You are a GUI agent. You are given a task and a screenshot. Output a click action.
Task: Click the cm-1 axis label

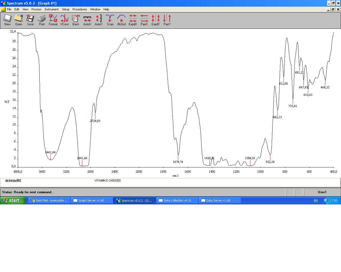(x=176, y=176)
